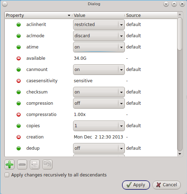The height and width of the screenshot is (194, 187).
Task: Enable Apply changes recursively to all descendants
Action: pos(7,175)
